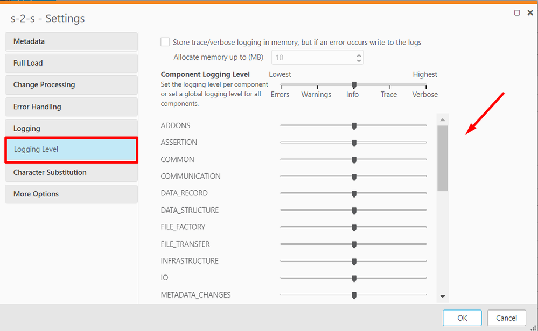Select the Error Handling section
538x331 pixels.
pyautogui.click(x=71, y=107)
